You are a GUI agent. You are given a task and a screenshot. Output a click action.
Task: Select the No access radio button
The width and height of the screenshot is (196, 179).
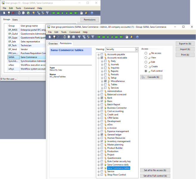[x=146, y=53]
